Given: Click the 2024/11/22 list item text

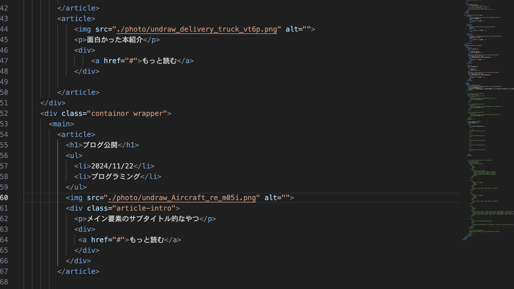Looking at the screenshot, I should pos(112,166).
